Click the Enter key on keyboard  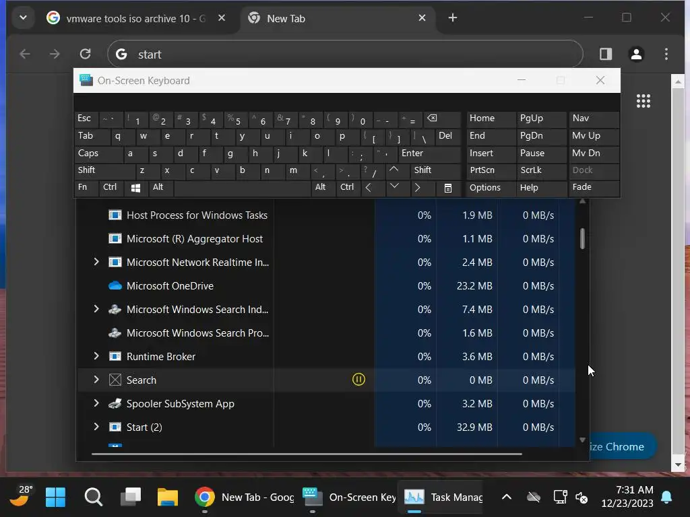pyautogui.click(x=429, y=153)
